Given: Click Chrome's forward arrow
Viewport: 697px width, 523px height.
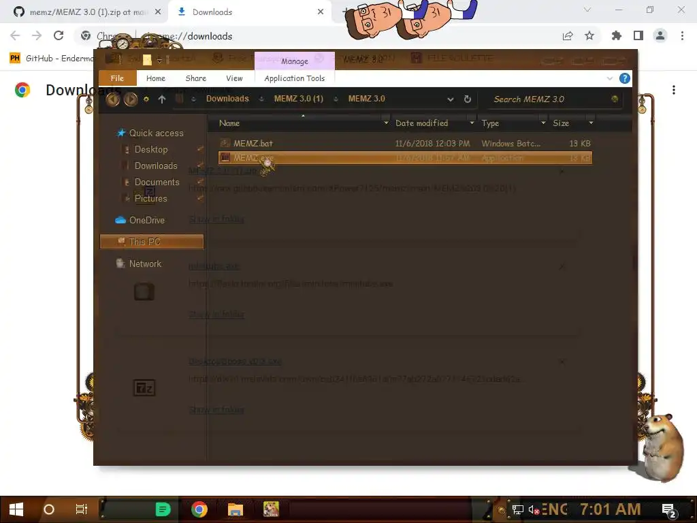Looking at the screenshot, I should [x=37, y=35].
